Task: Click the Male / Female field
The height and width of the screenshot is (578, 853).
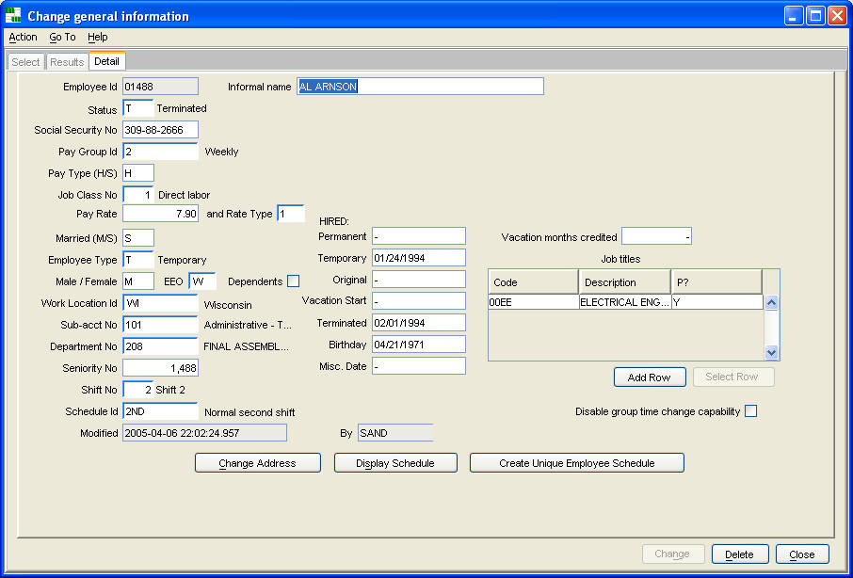Action: click(138, 281)
